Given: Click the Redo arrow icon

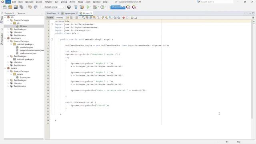Looking at the screenshot, I should pos(36,7).
